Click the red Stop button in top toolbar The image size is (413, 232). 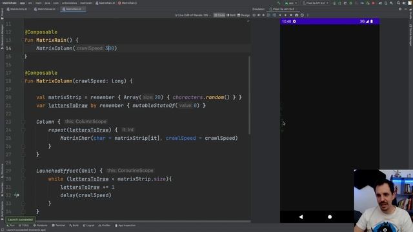tap(373, 3)
